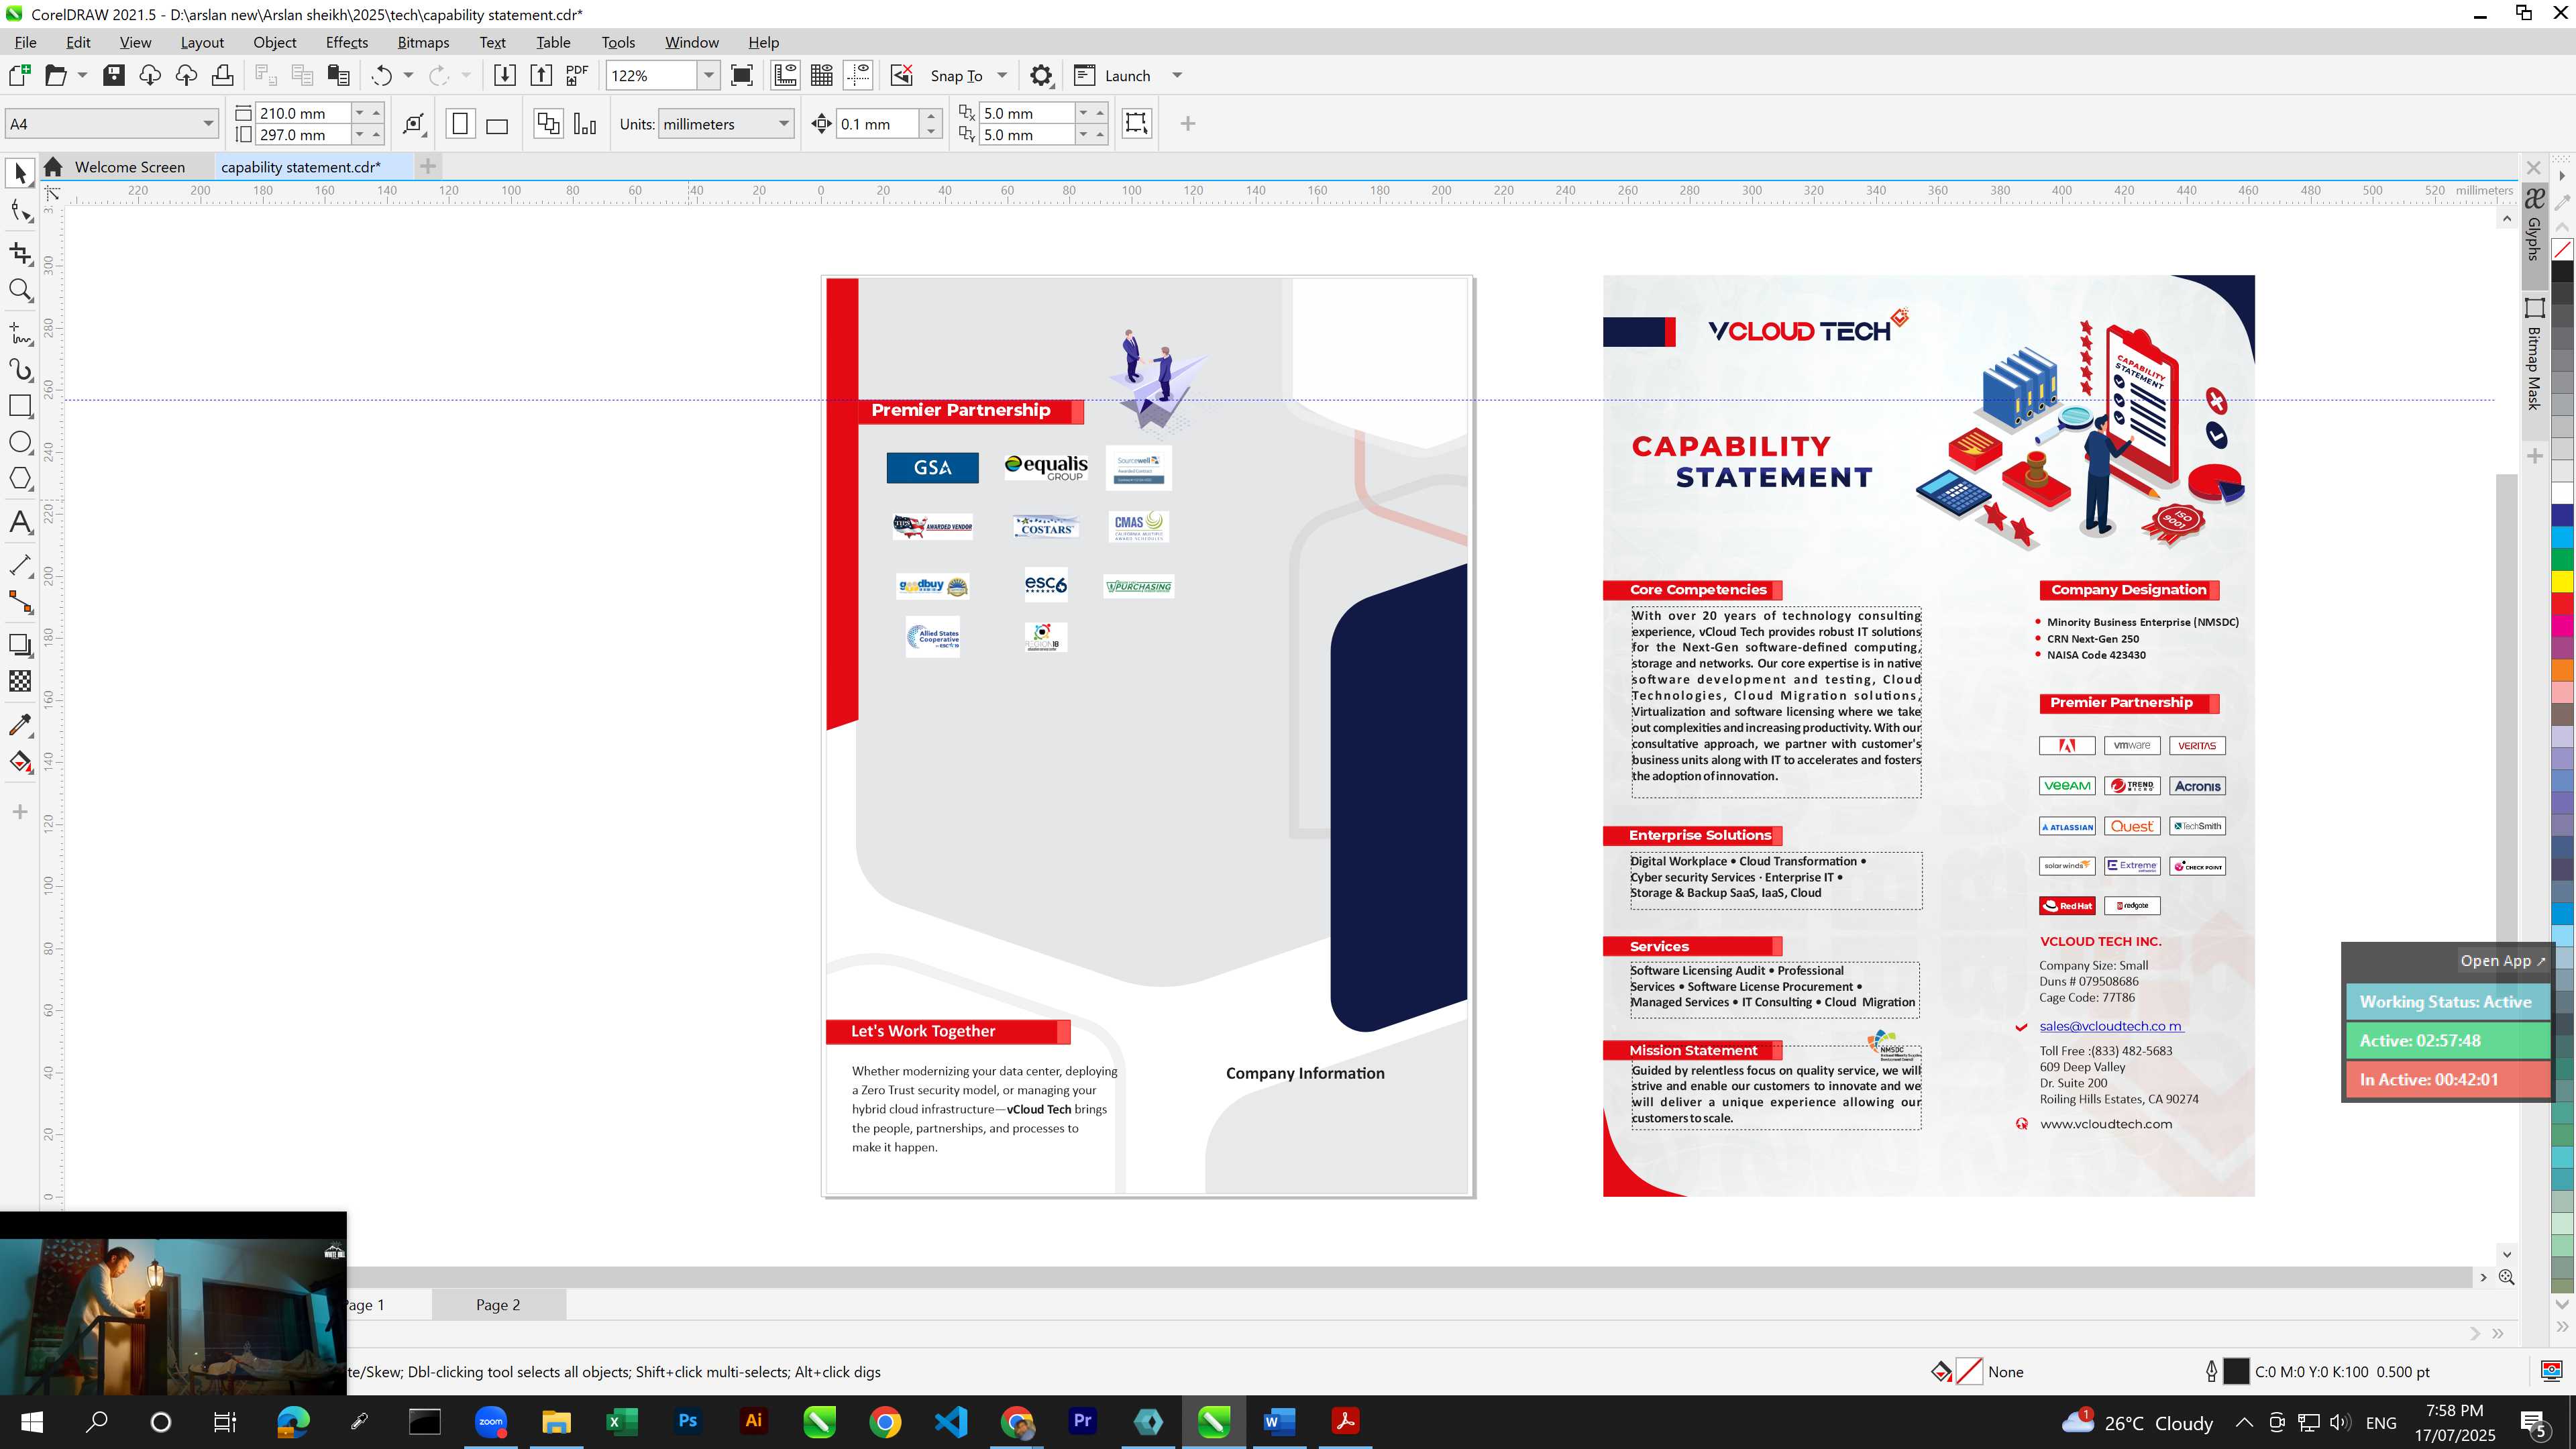Open the Effects menu
This screenshot has height=1449, width=2576.
pyautogui.click(x=347, y=42)
